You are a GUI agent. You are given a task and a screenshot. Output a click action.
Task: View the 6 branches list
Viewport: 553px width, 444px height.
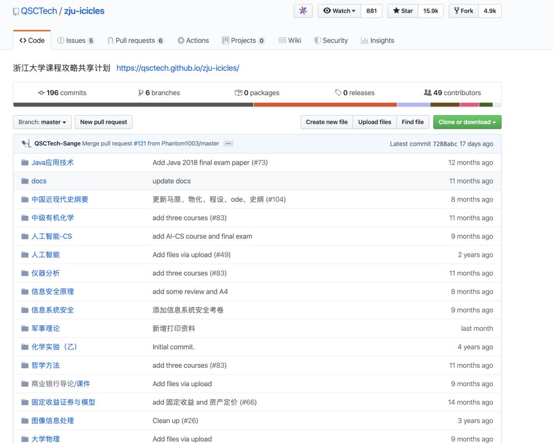click(x=159, y=93)
